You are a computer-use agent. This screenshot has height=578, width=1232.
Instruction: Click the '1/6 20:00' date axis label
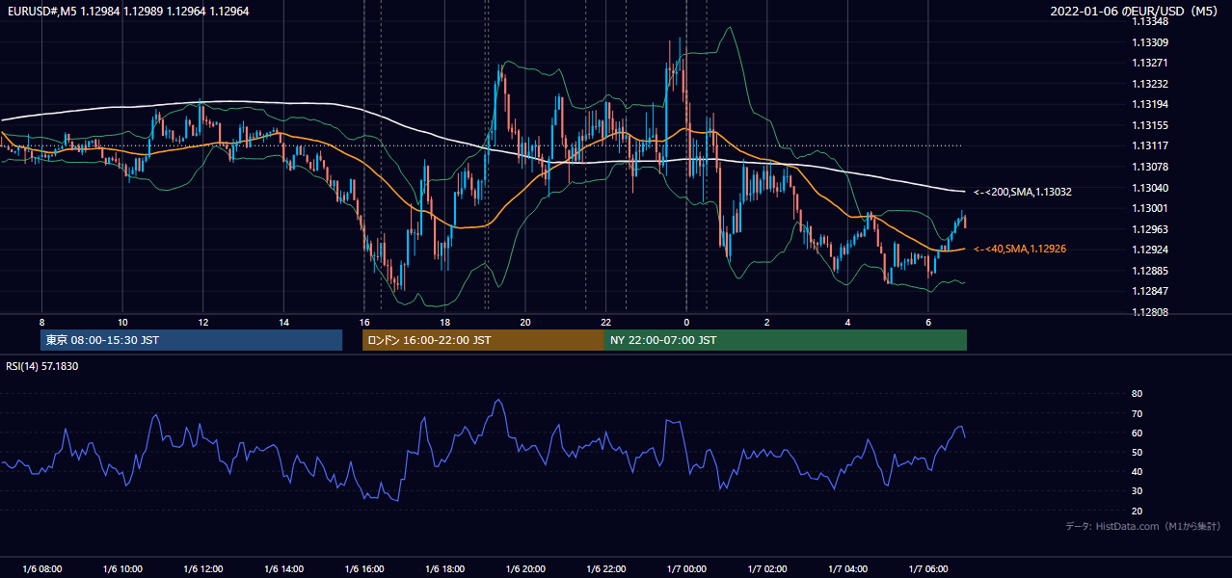[x=525, y=569]
